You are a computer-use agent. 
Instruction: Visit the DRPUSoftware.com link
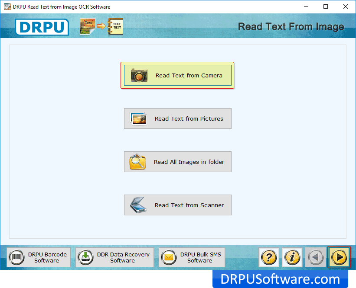[x=280, y=279]
